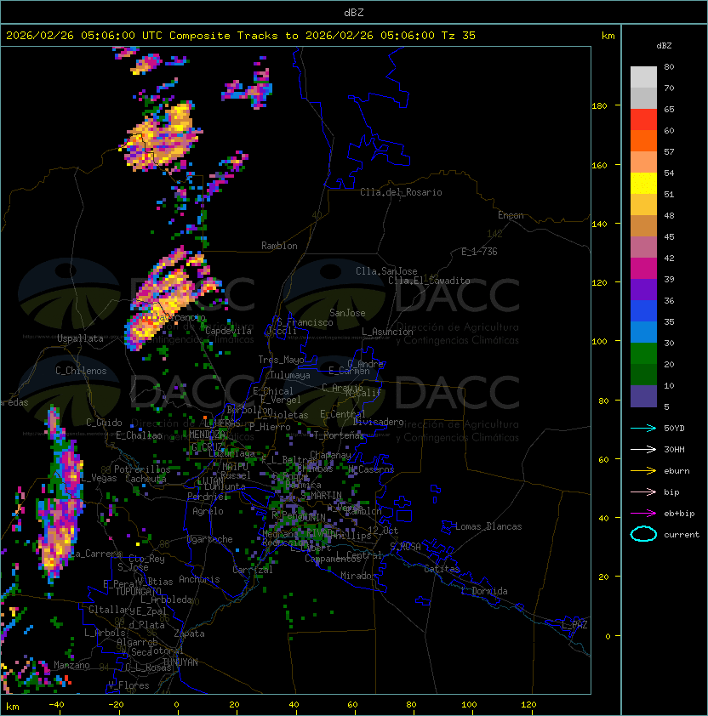Click the 'L_Asuncion' map label

(x=387, y=332)
